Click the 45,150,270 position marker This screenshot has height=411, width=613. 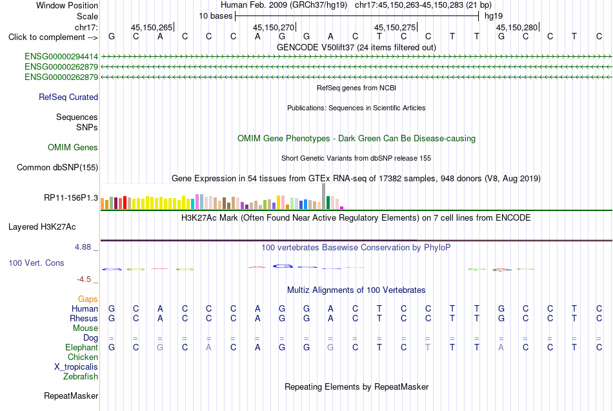[x=274, y=27]
